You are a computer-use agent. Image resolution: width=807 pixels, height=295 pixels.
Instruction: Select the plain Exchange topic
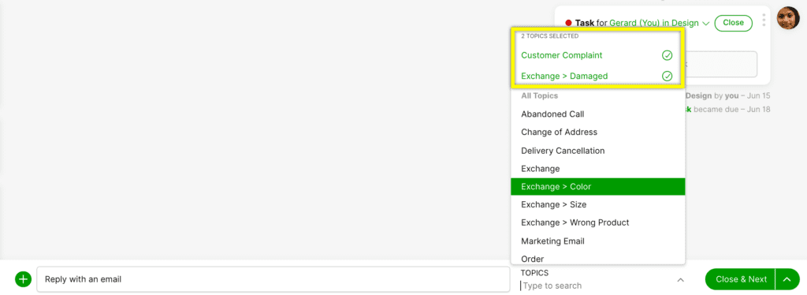click(597, 169)
